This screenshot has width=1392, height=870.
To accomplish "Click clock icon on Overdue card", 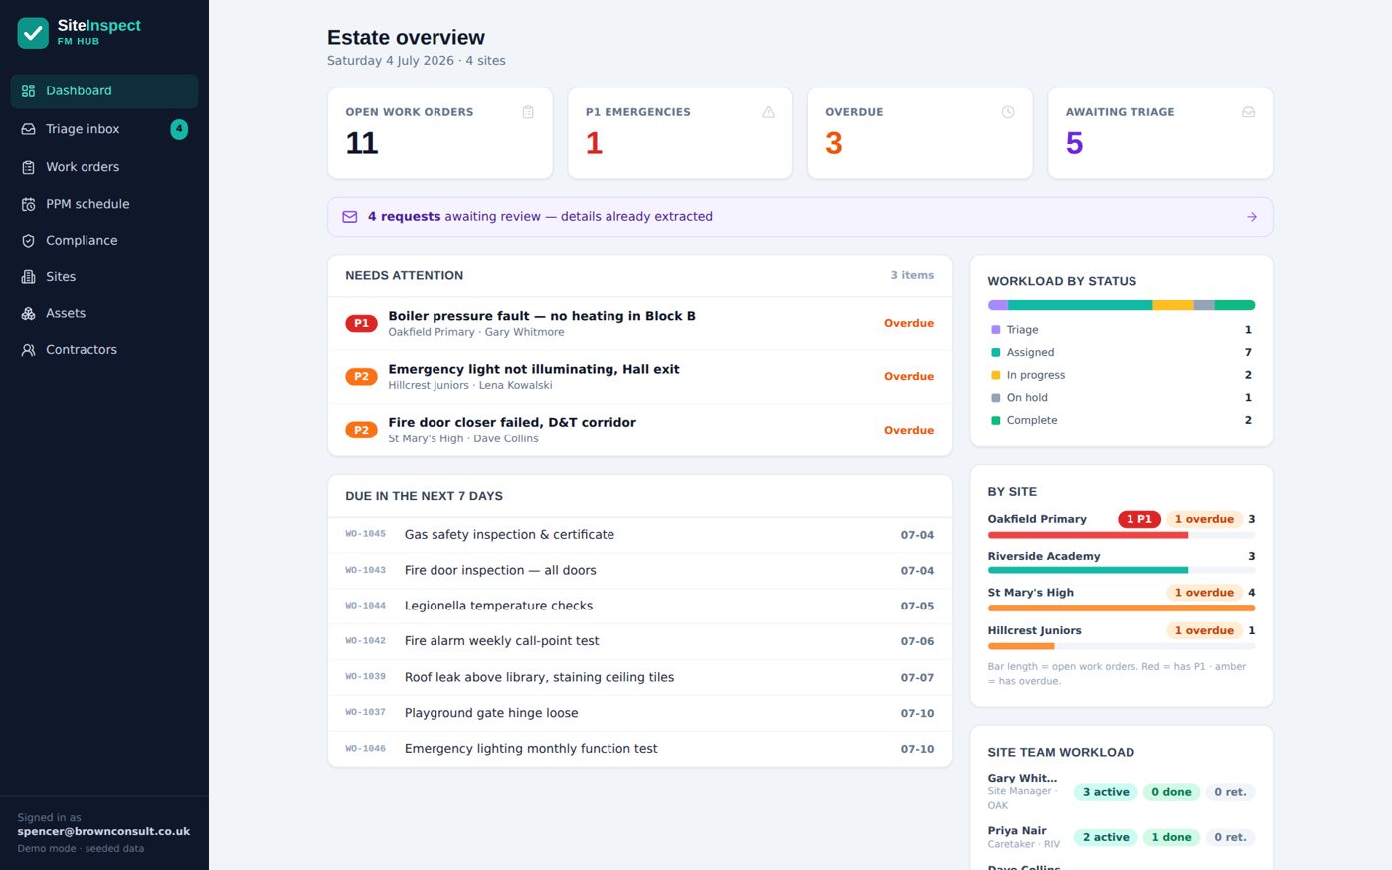I will (x=1008, y=112).
